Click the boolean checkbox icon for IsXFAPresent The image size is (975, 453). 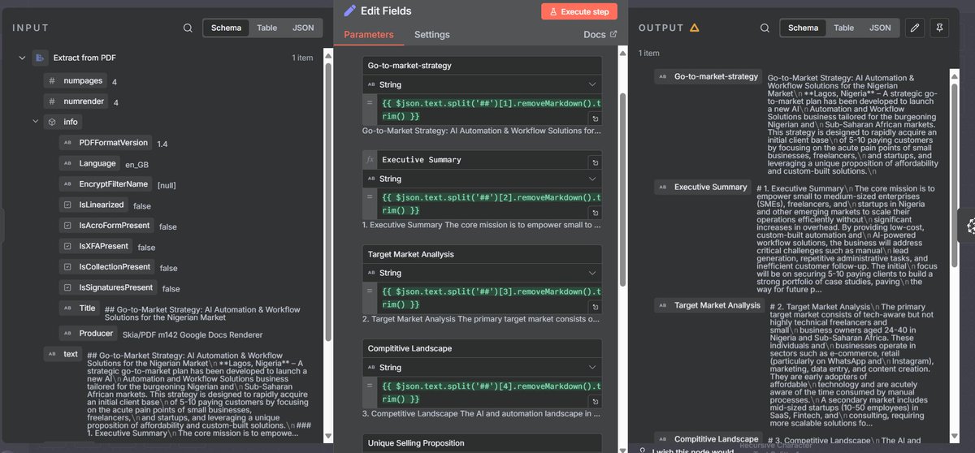tap(67, 246)
